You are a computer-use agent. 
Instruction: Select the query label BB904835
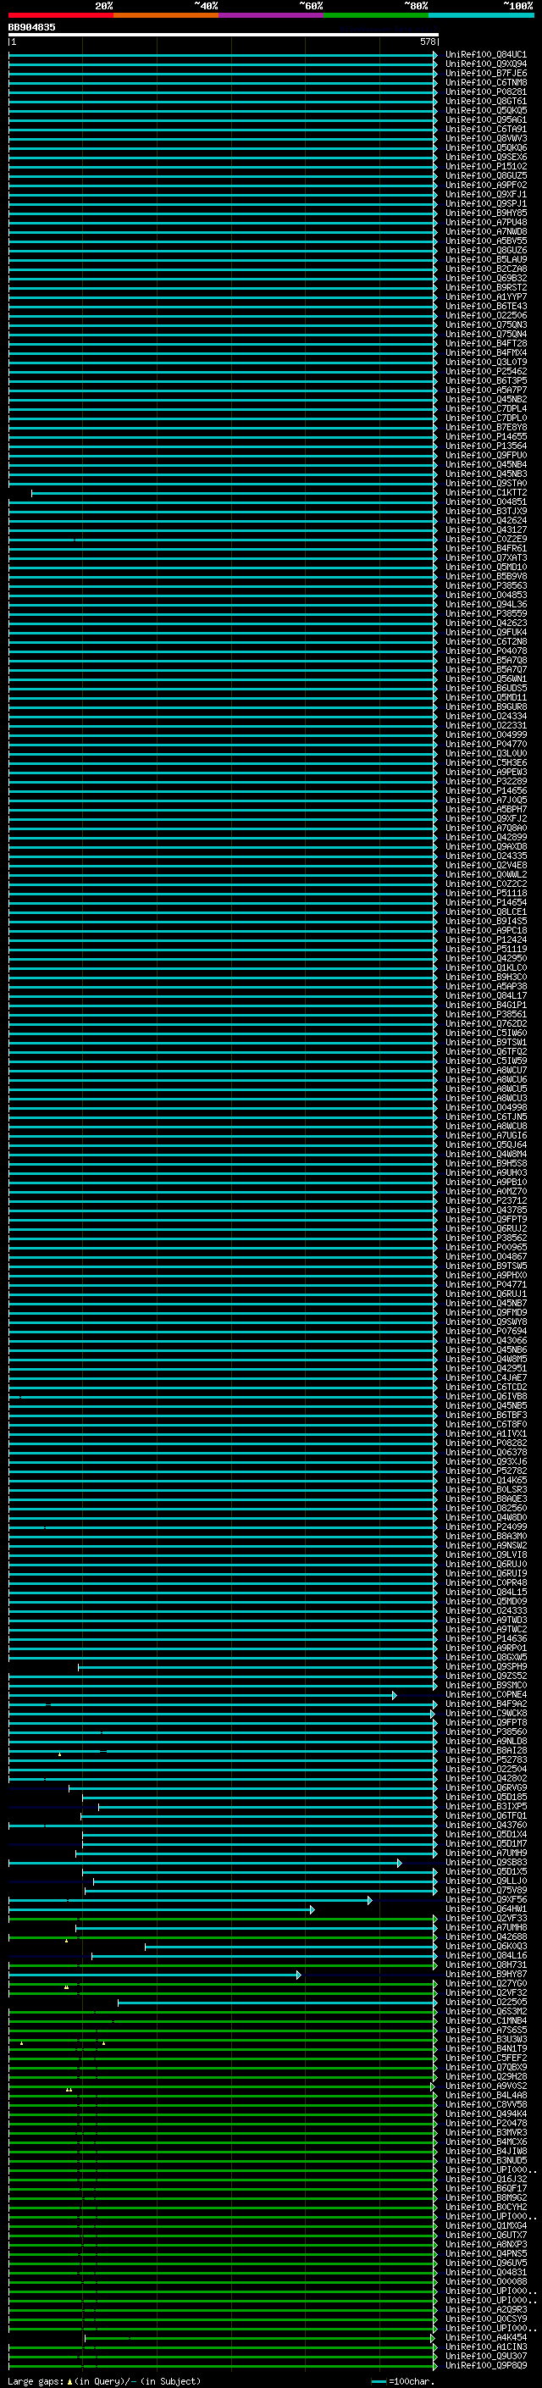click(31, 27)
